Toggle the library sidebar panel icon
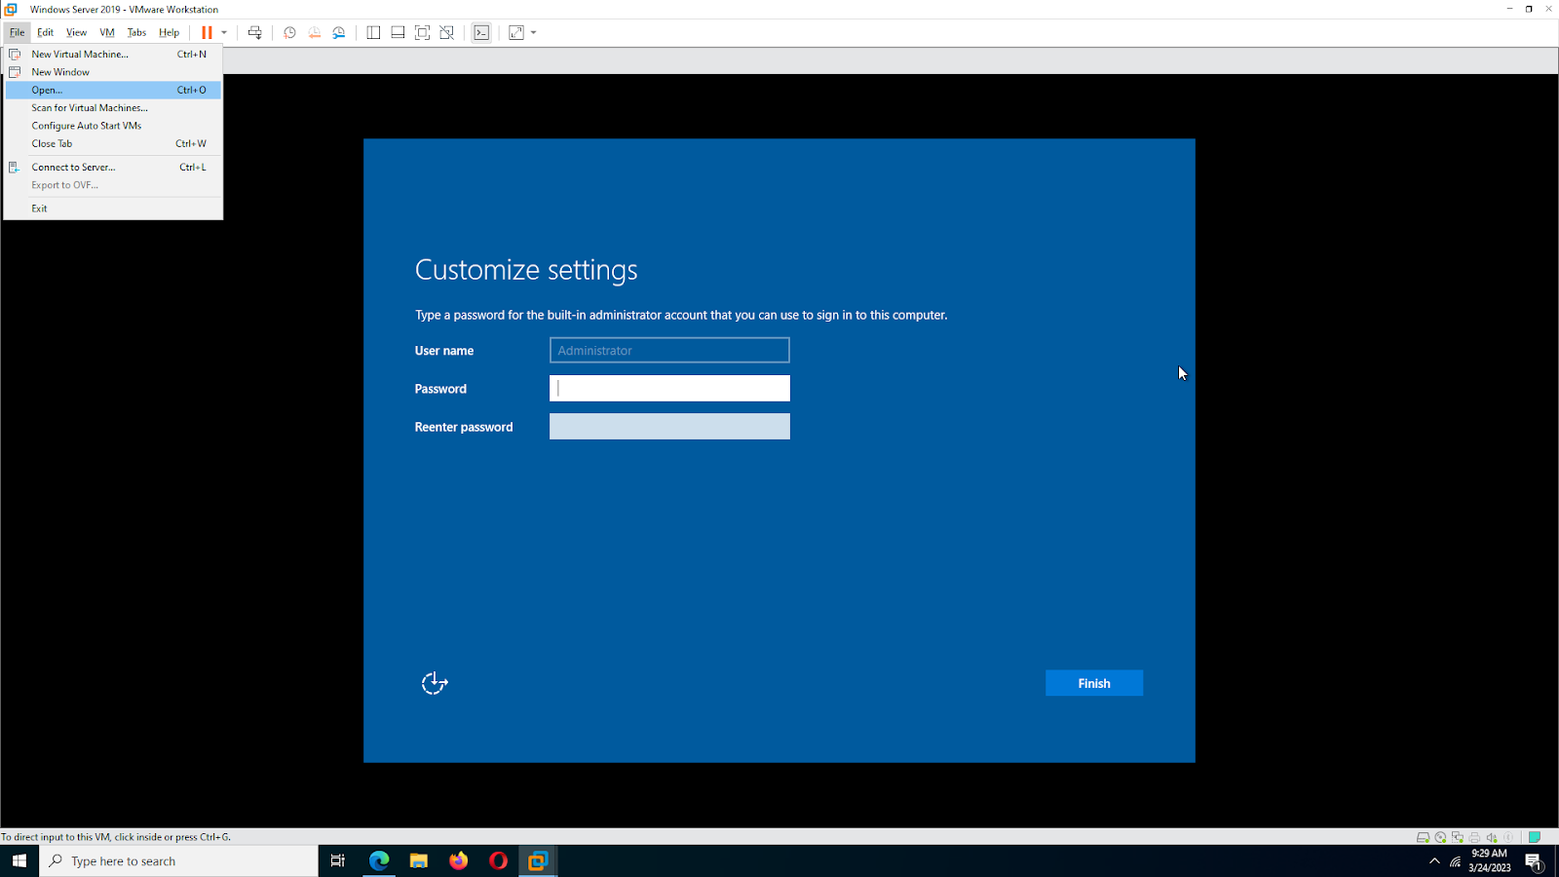The width and height of the screenshot is (1559, 877). pos(373,32)
